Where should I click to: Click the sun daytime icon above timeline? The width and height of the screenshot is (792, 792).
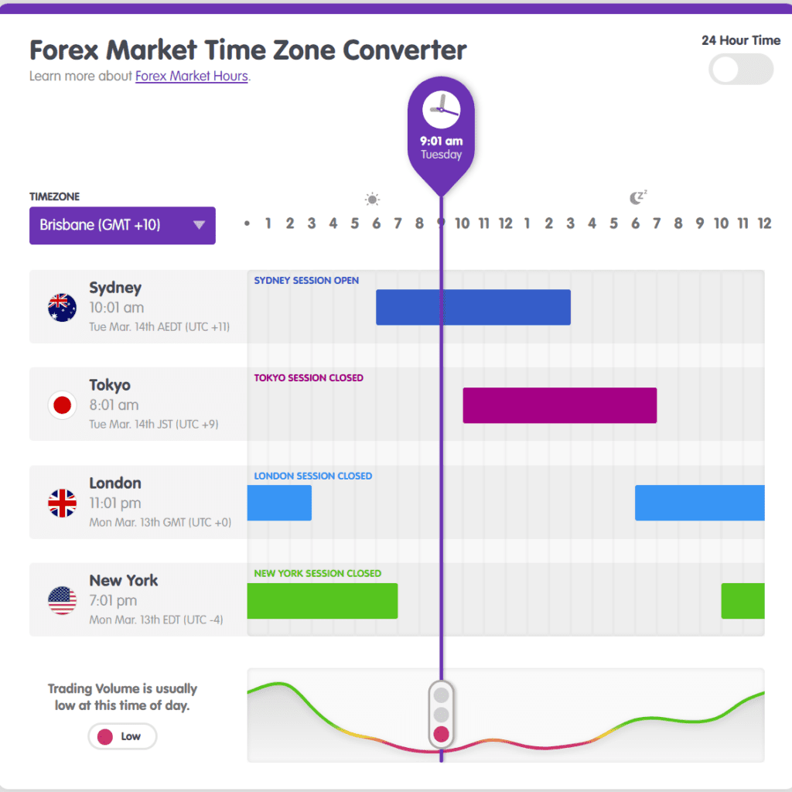(x=373, y=200)
